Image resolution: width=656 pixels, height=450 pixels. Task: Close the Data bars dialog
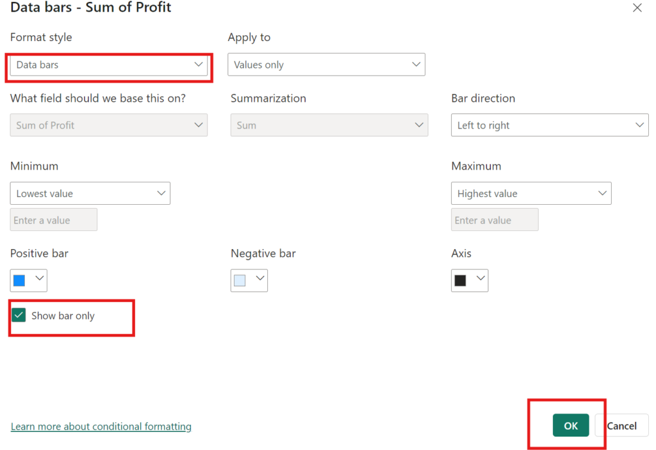637,8
